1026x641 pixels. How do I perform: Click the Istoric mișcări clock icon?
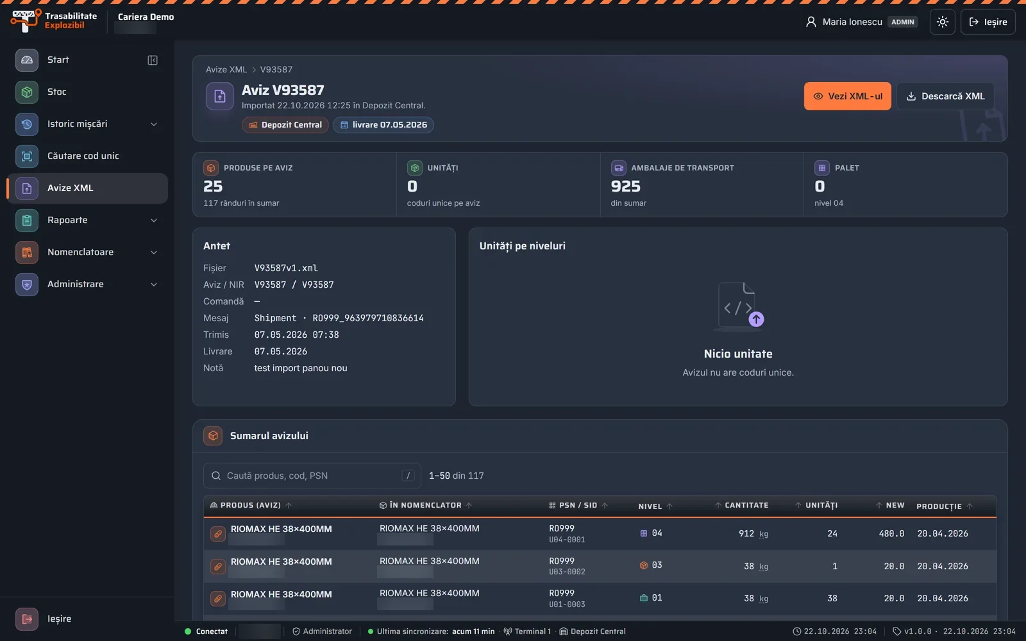pos(27,124)
